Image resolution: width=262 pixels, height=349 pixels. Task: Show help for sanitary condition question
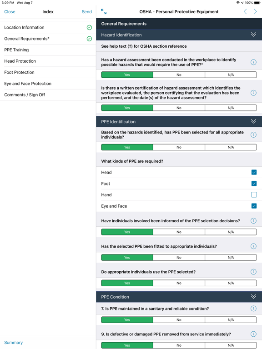coord(253,309)
